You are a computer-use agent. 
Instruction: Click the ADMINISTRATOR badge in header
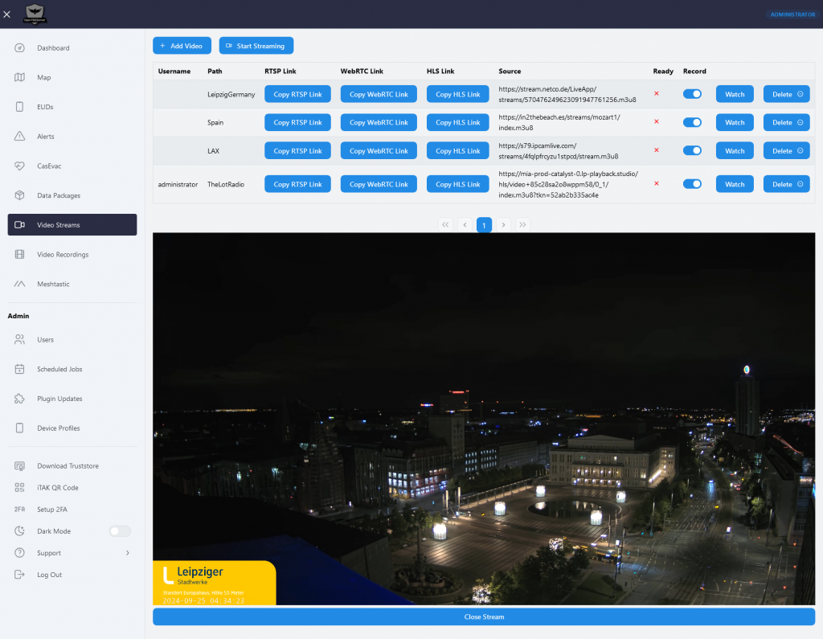(x=792, y=14)
